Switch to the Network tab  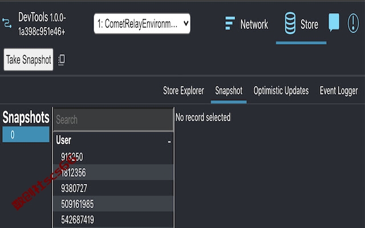tap(246, 24)
